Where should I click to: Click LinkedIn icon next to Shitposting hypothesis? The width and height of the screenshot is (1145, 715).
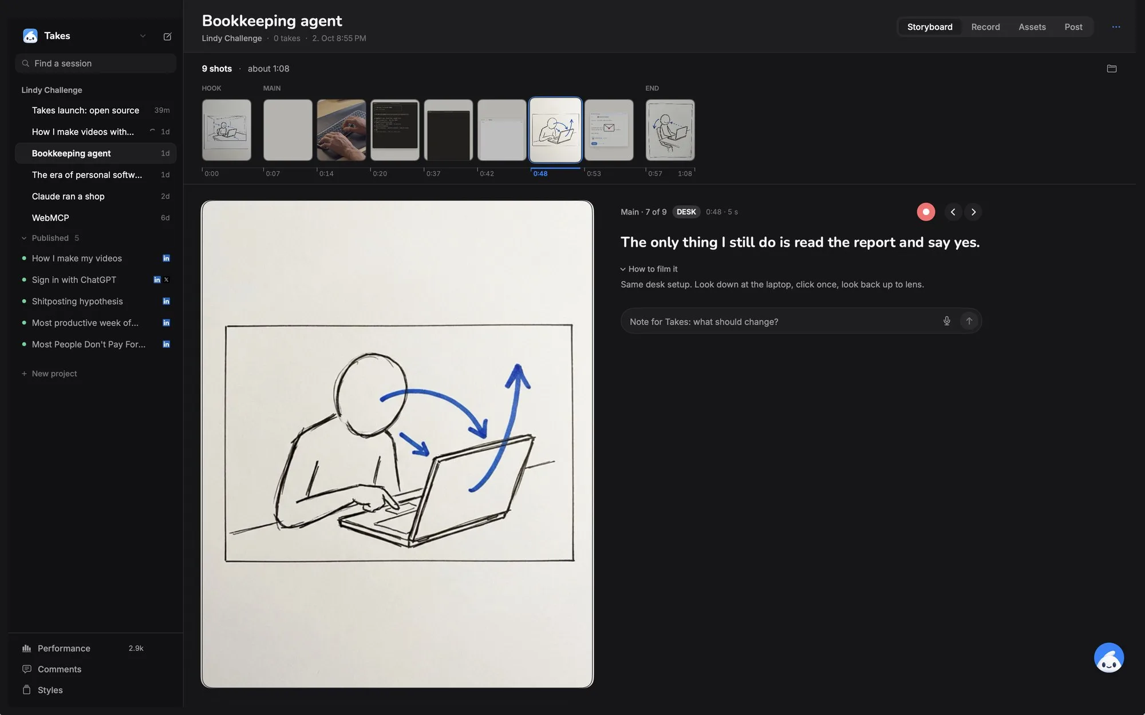166,301
